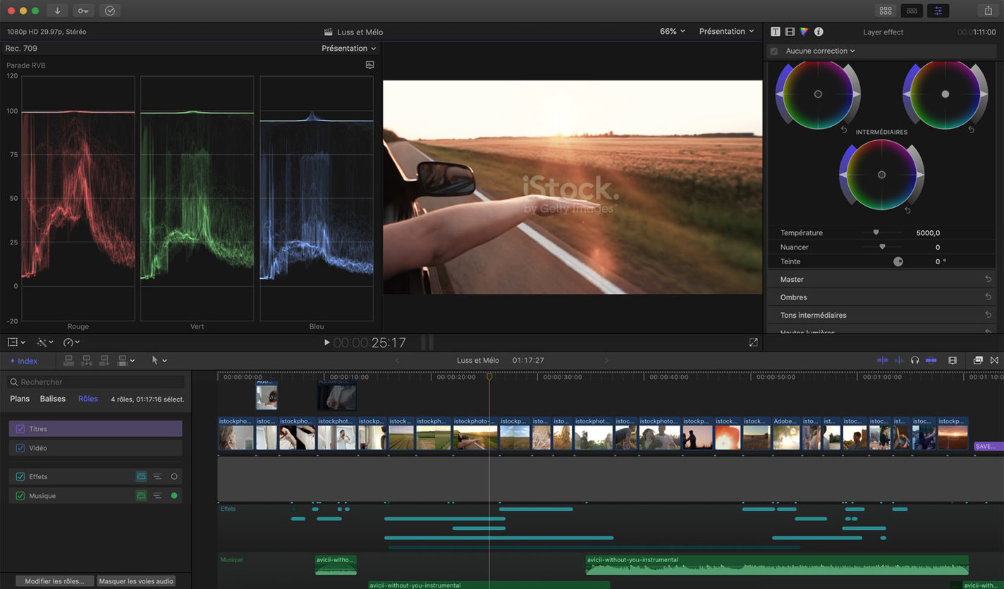Open the Video inspector filmstrip icon
Viewport: 1004px width, 589px height.
[789, 31]
